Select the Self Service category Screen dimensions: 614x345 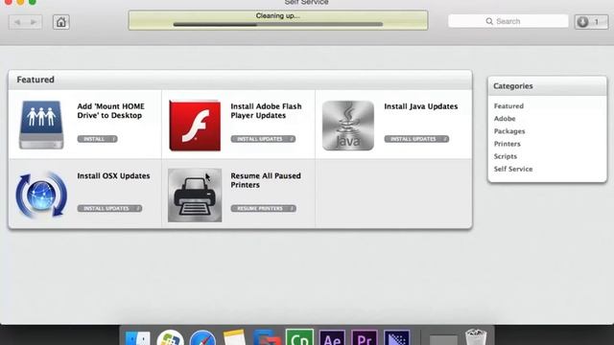513,169
